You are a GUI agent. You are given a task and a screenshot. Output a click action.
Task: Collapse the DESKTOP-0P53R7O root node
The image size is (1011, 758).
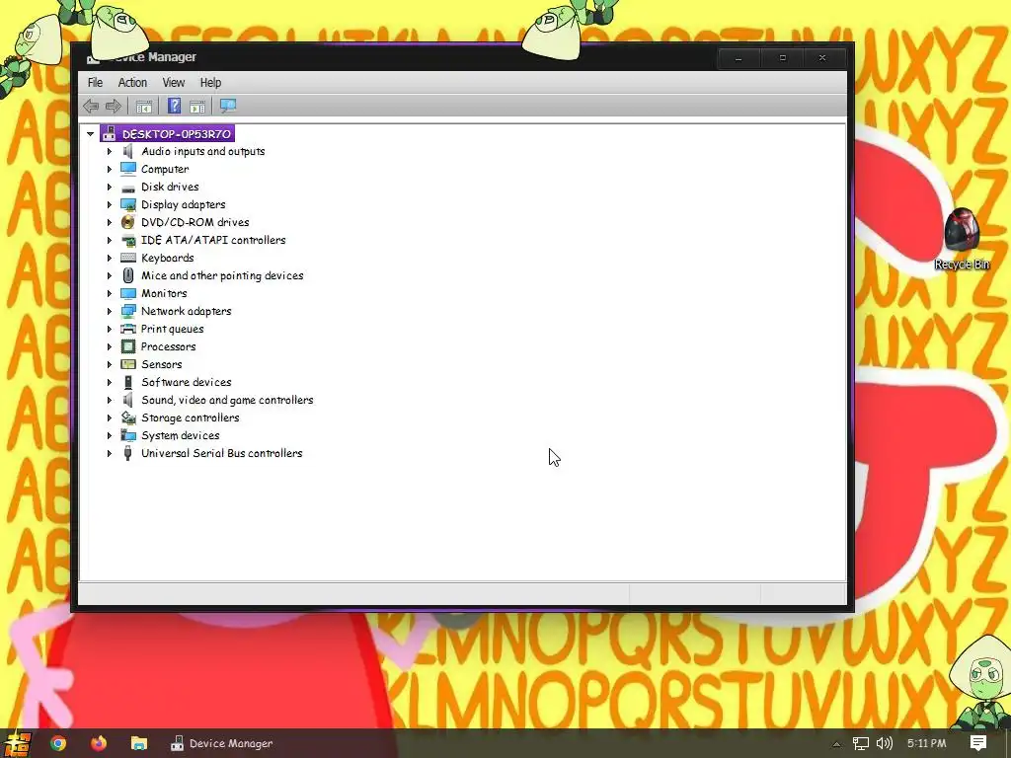90,134
